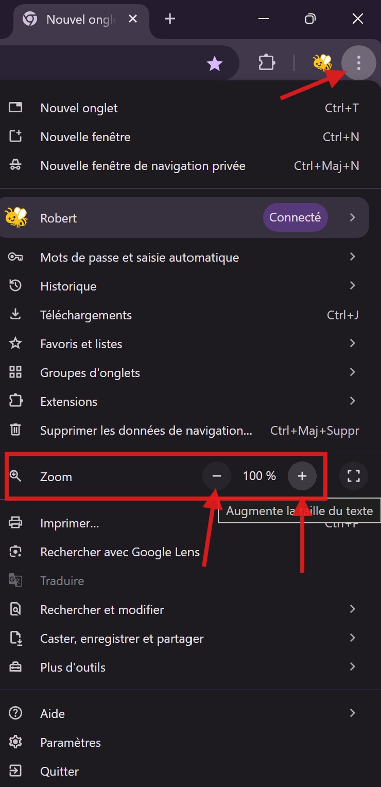
Task: Expand the Plus d'outils submenu
Action: [353, 666]
